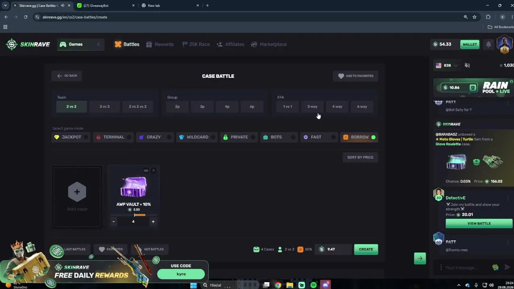Bookmark this page with the star icon
Image resolution: width=514 pixels, height=289 pixels.
[x=475, y=17]
